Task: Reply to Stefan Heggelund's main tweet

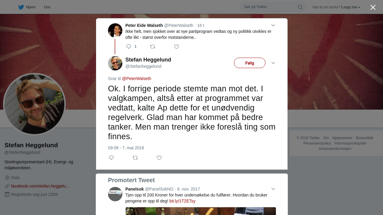Action: click(x=111, y=158)
